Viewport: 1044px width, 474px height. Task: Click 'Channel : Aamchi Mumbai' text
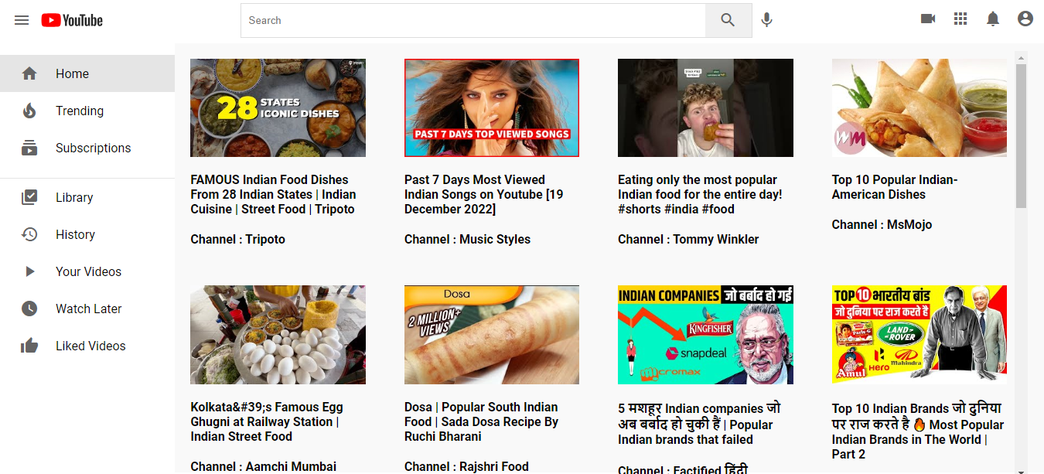point(264,467)
